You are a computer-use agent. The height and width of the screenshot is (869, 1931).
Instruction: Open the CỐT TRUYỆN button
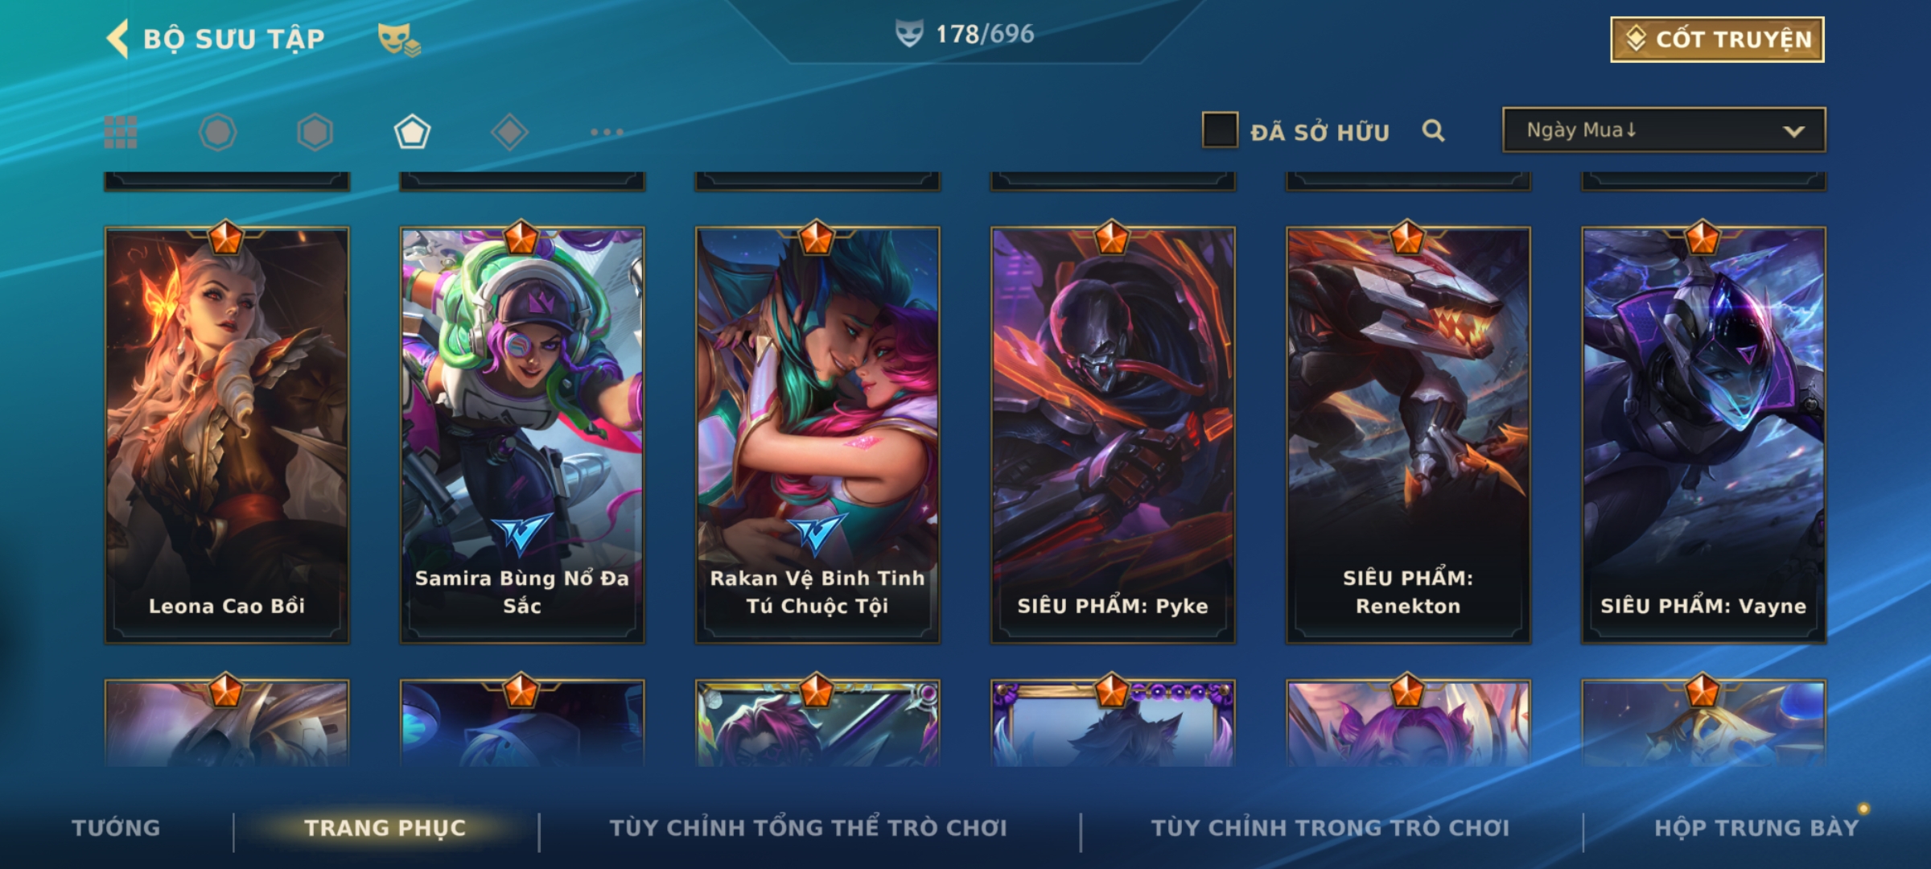1717,39
